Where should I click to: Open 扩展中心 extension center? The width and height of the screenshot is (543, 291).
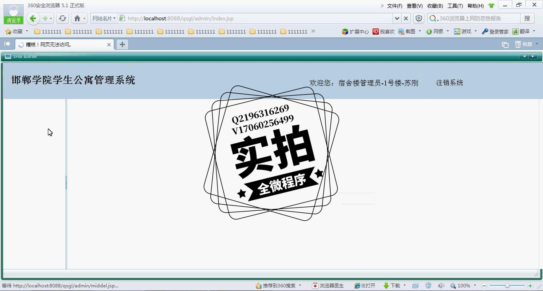[x=355, y=32]
